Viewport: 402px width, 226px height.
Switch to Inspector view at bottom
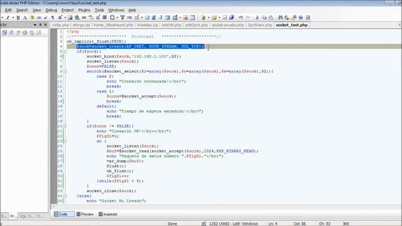pos(108,214)
